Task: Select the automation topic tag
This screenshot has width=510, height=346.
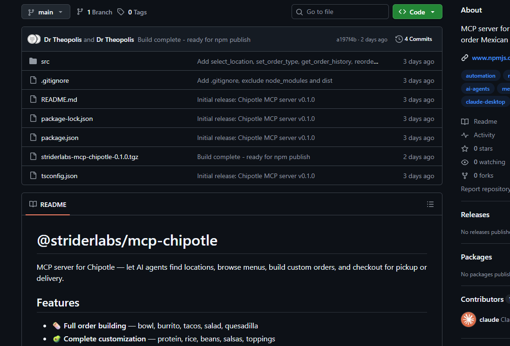Action: tap(480, 76)
